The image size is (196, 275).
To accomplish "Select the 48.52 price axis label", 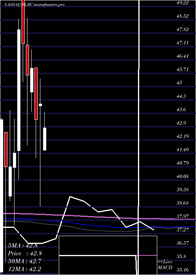I will point(183,16).
